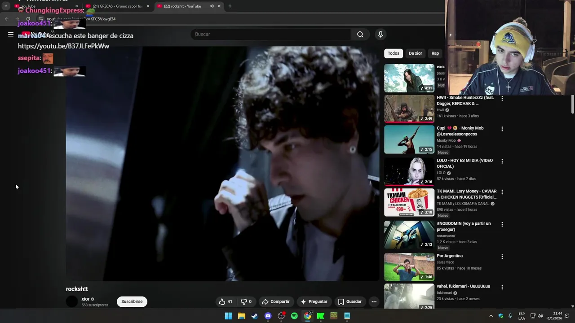Select the Rap filter chip

coord(435,53)
